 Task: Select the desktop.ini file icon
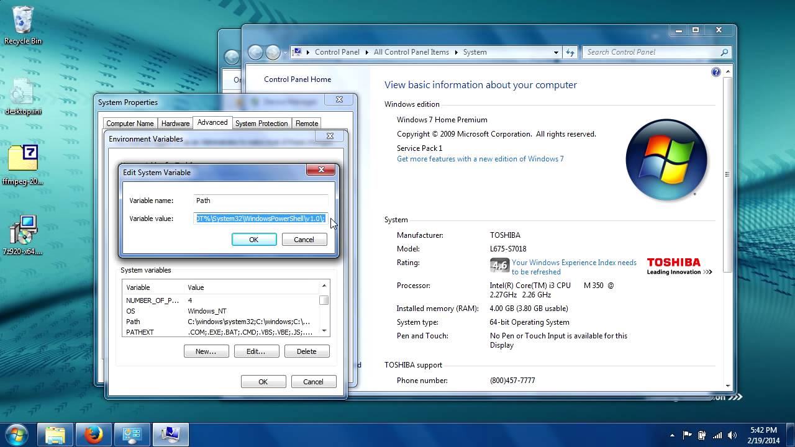tap(23, 97)
